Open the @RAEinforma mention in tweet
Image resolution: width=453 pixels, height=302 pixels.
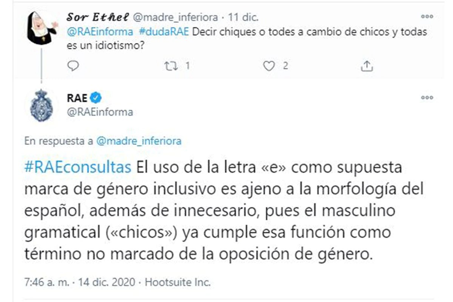point(100,32)
